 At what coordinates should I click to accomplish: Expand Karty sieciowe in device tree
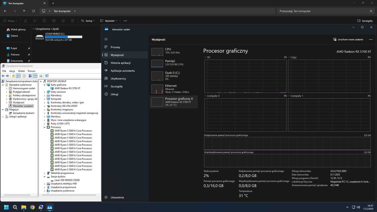click(x=45, y=92)
